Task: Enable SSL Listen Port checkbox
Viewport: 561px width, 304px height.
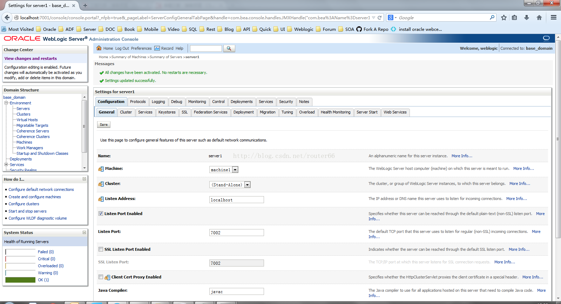Action: click(101, 249)
